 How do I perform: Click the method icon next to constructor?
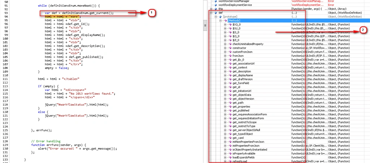[230, 48]
